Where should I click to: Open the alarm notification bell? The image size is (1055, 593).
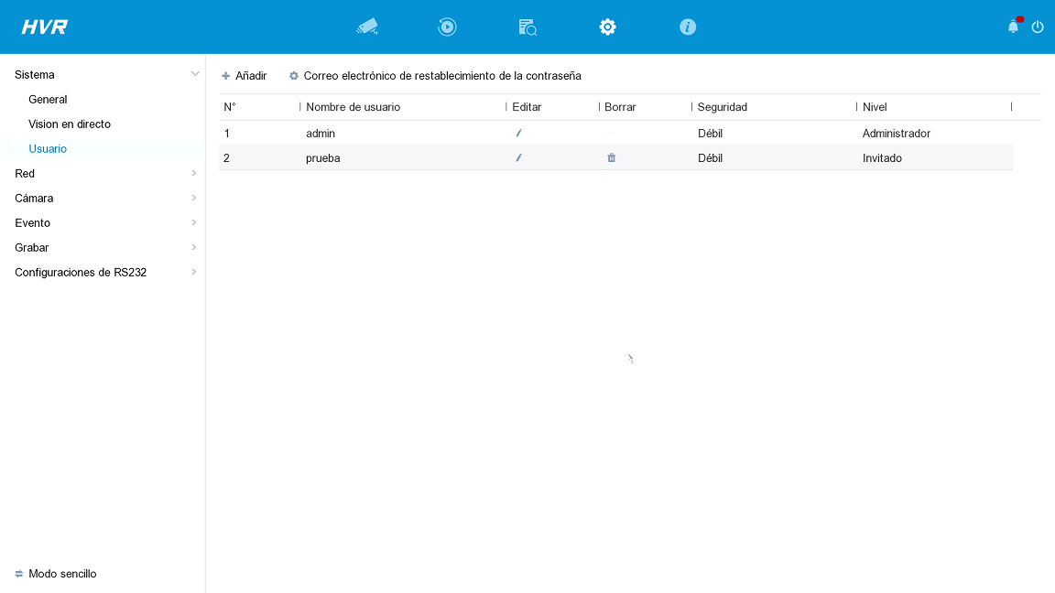1014,27
